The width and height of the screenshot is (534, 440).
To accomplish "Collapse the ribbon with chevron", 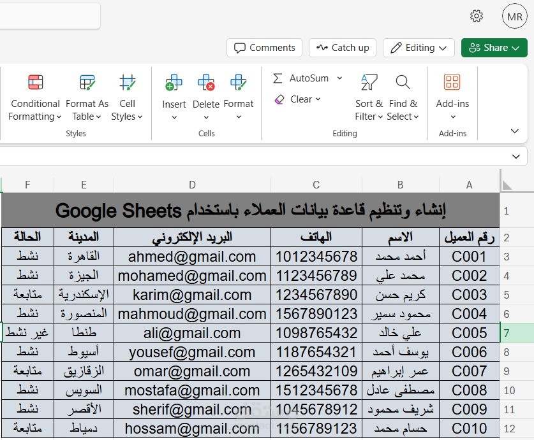I will (x=515, y=131).
